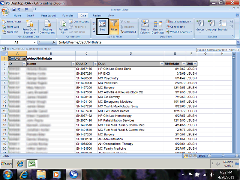Switch to Insert ribbon tab
Image resolution: width=240 pixels, height=180 pixels.
pyautogui.click(x=31, y=15)
